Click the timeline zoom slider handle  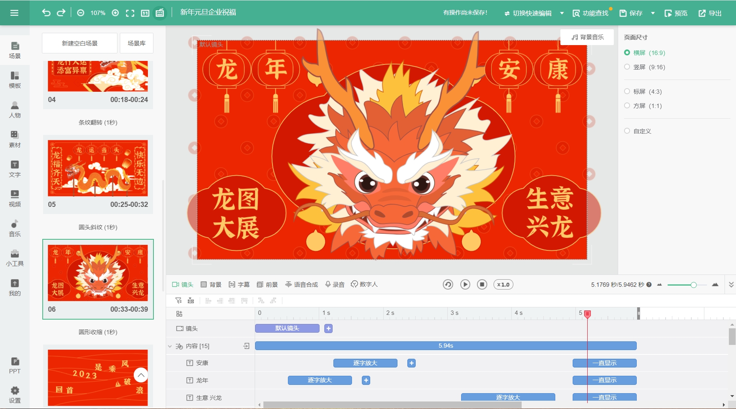(x=693, y=285)
